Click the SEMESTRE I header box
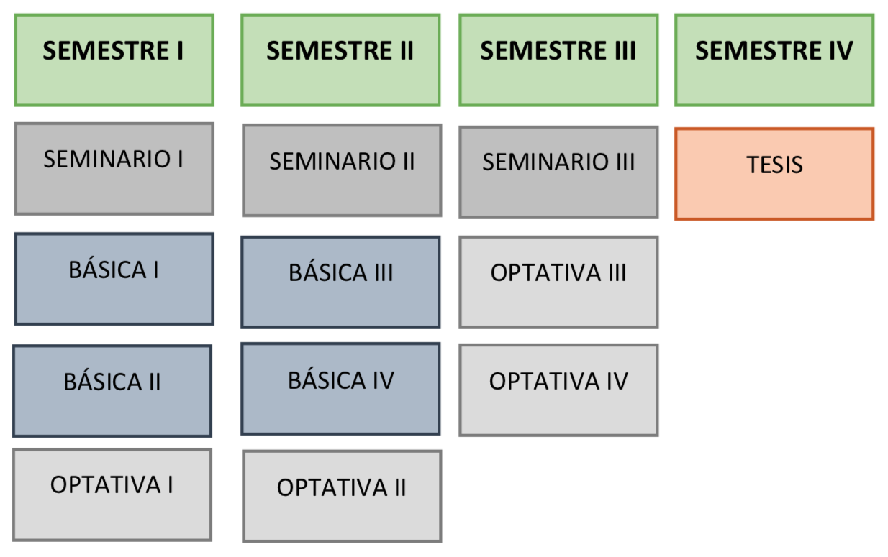The image size is (888, 557). pos(114,60)
